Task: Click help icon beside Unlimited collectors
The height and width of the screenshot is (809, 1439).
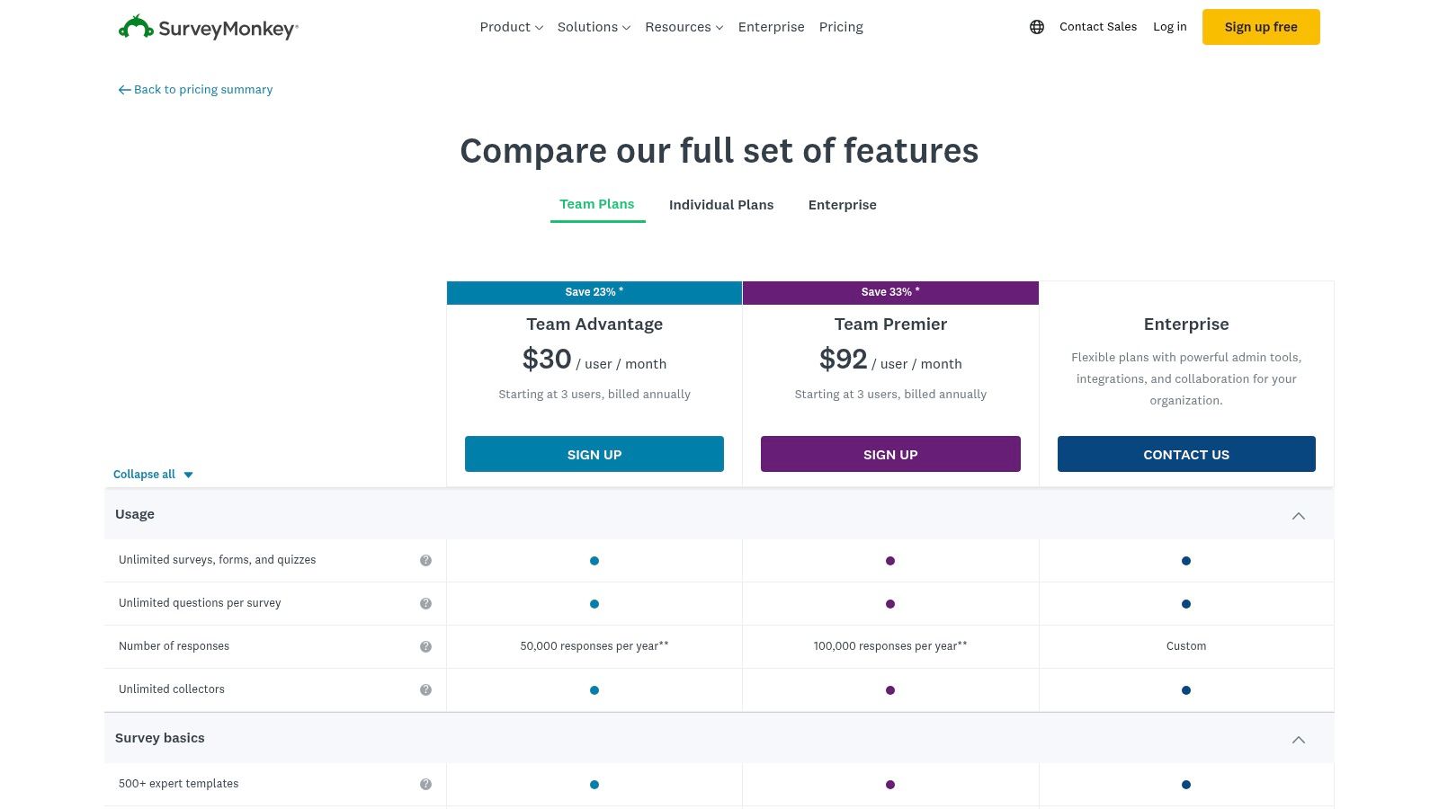Action: point(425,689)
